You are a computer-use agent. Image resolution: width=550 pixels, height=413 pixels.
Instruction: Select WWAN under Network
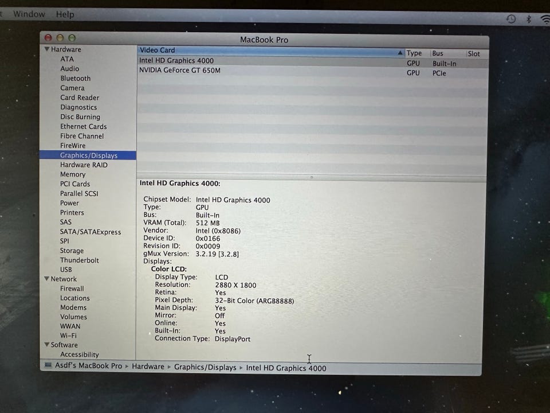tap(70, 326)
